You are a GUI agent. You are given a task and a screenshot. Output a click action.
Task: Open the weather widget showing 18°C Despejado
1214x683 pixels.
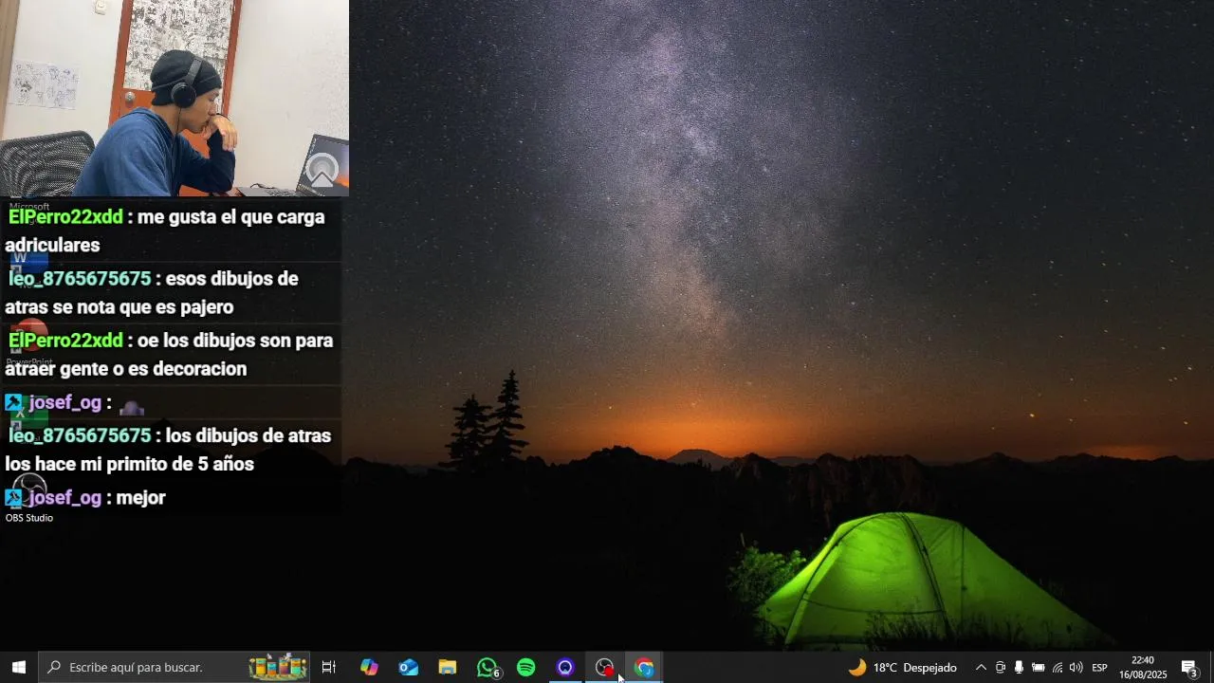click(x=902, y=667)
